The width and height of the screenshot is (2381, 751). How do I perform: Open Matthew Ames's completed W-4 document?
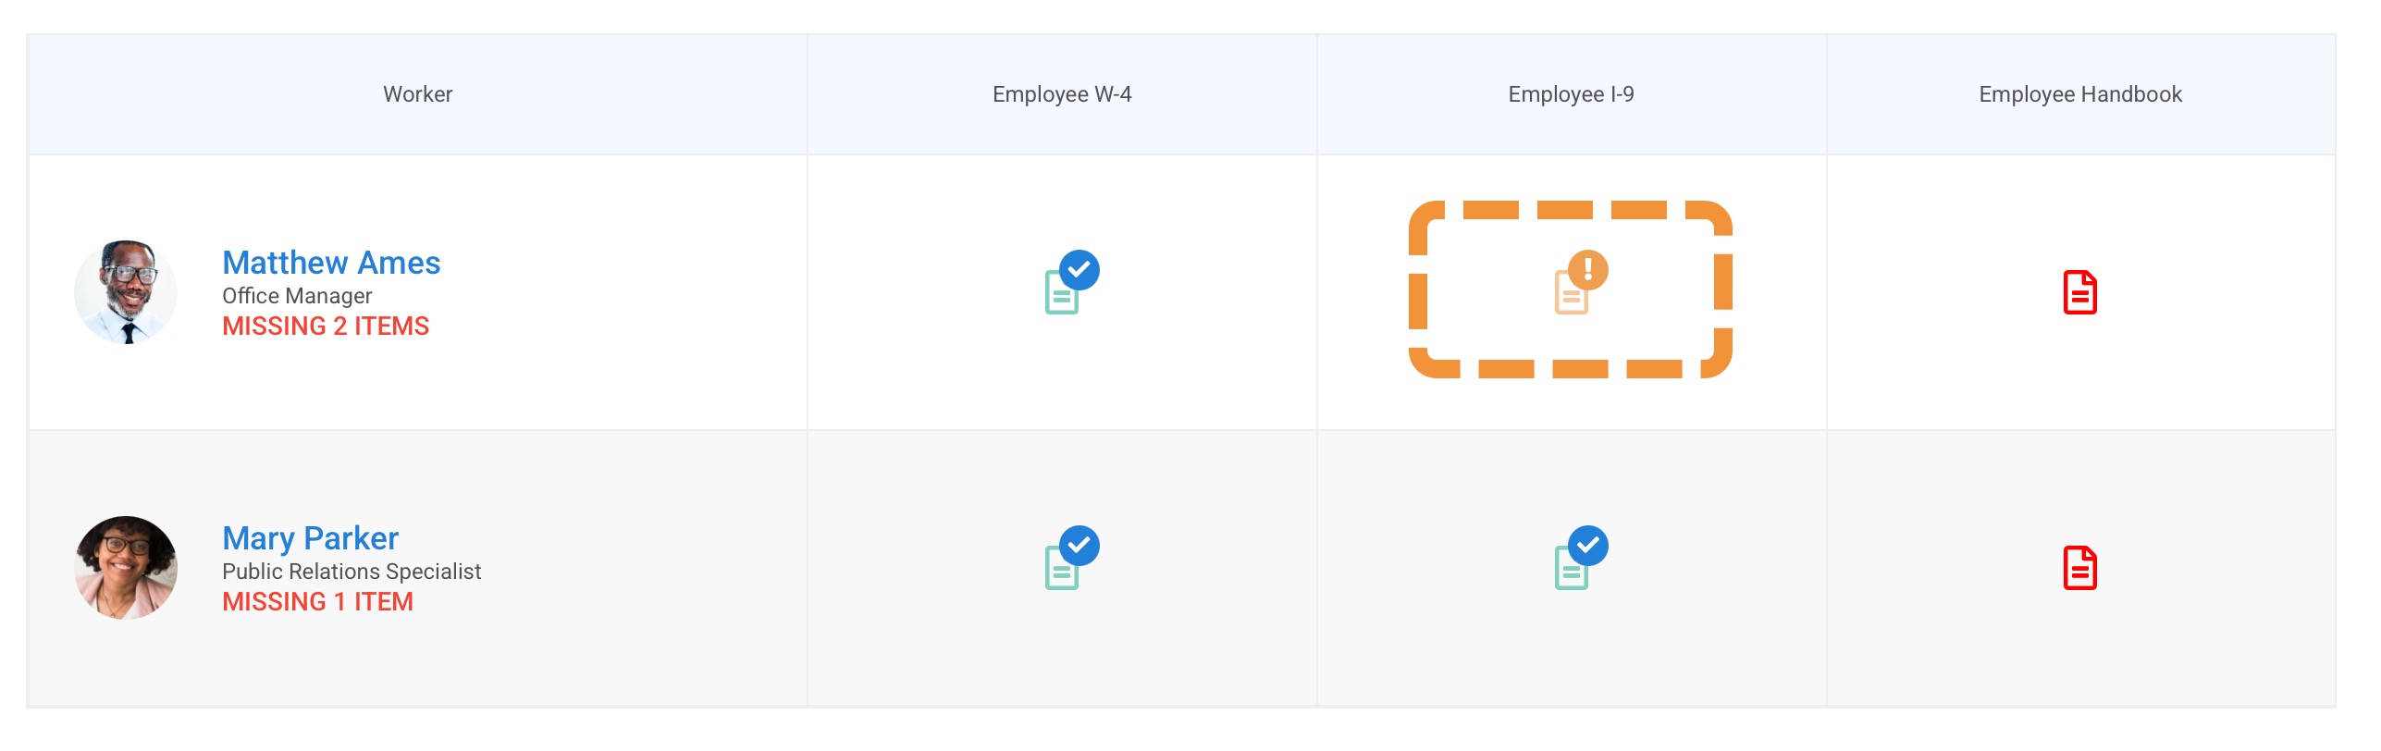coord(1063,292)
